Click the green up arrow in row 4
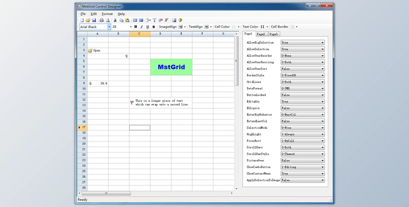 tap(127, 56)
